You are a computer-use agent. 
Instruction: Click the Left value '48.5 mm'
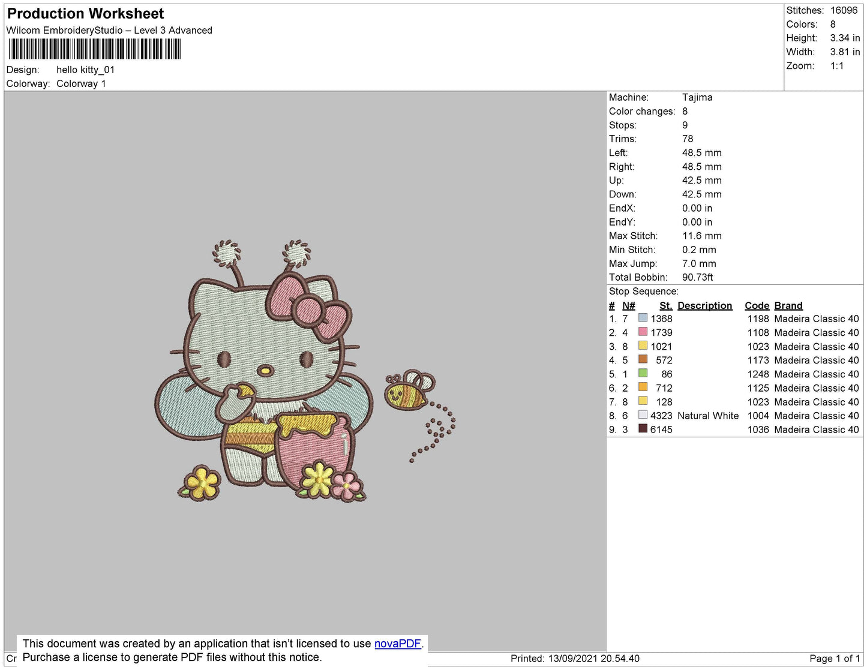[x=702, y=152]
